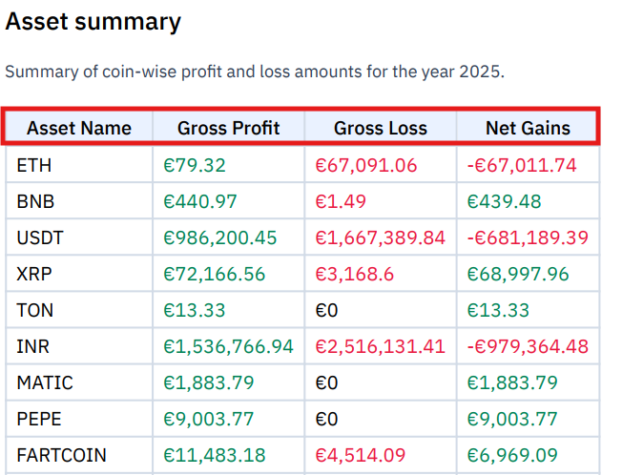Click USDT gross profit €986,200.45
This screenshot has height=475, width=643.
[220, 237]
